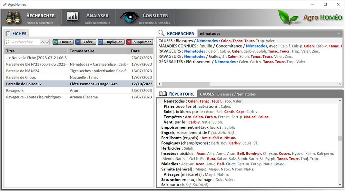The width and height of the screenshot is (345, 191).
Task: Click the Dupliquer button
Action: pos(111,42)
